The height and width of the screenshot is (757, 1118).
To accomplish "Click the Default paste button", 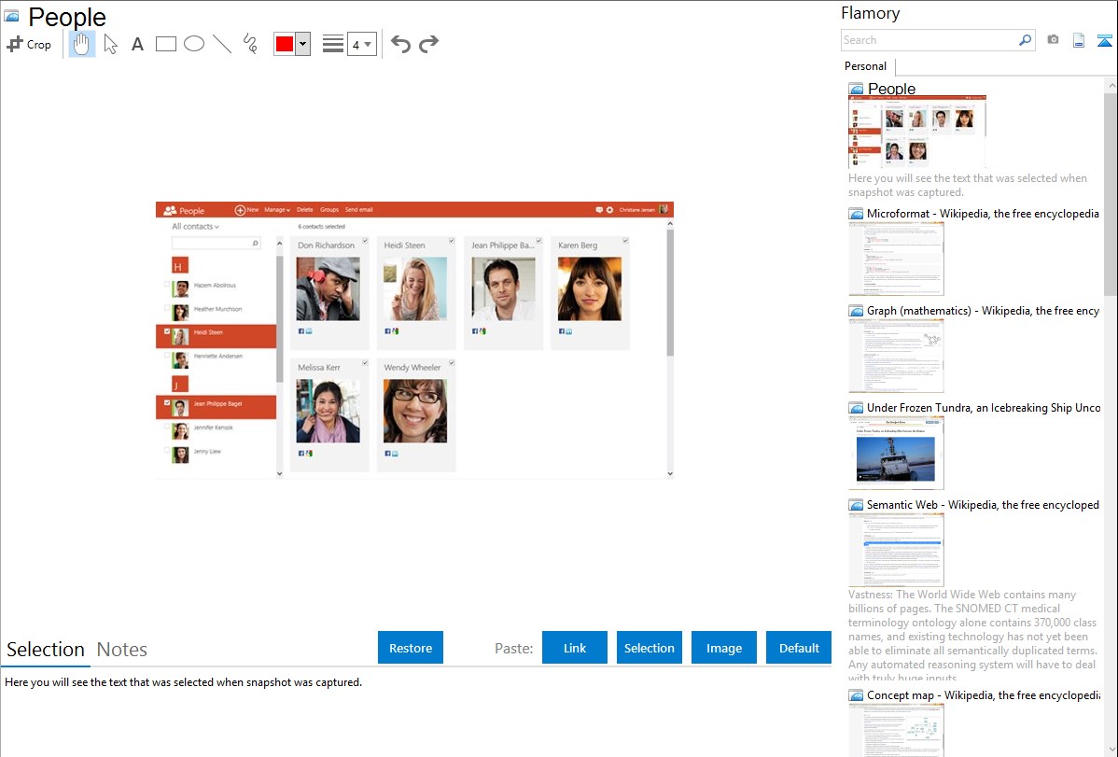I will 799,648.
